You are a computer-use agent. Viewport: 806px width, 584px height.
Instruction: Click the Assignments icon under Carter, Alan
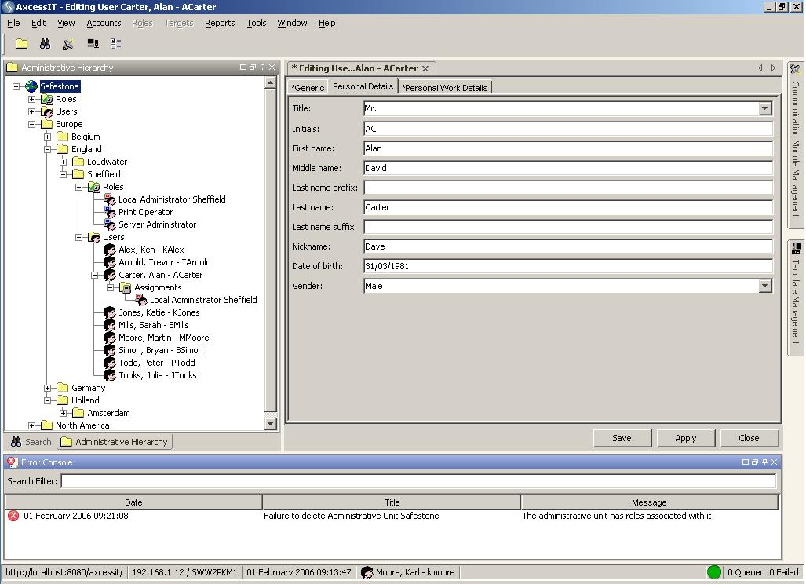tap(126, 287)
